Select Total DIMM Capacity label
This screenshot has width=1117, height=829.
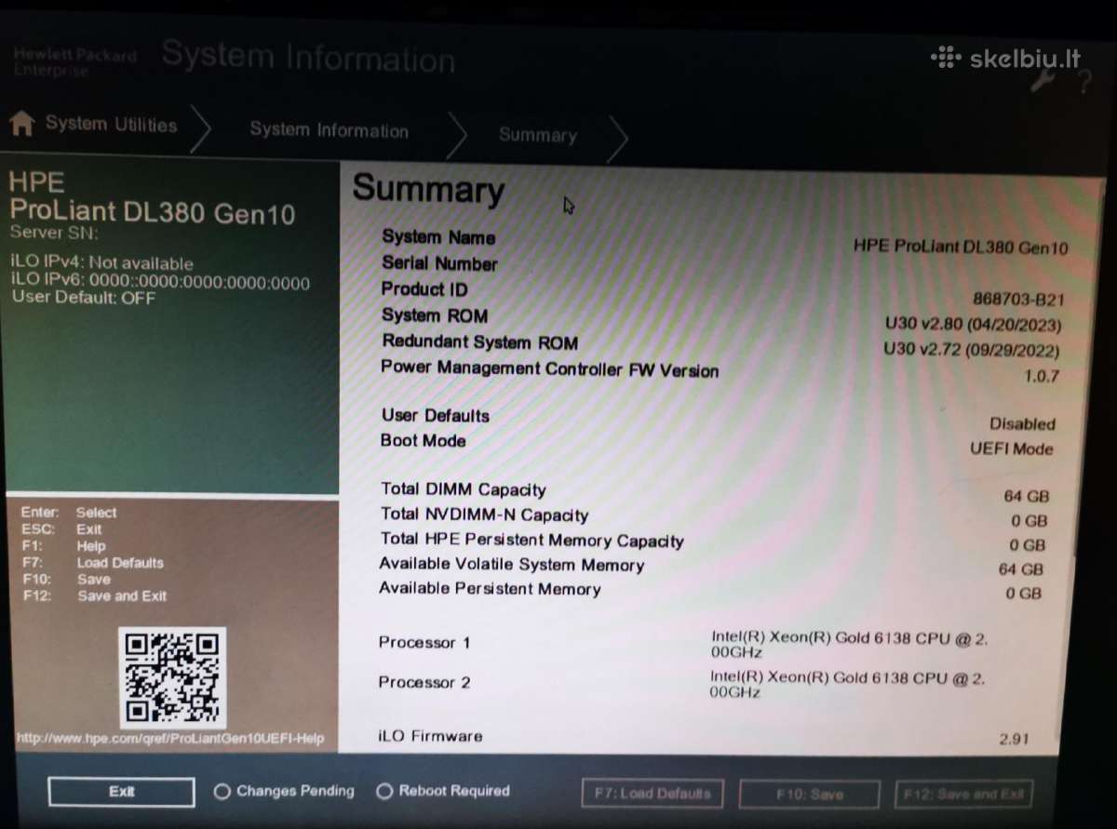point(464,489)
